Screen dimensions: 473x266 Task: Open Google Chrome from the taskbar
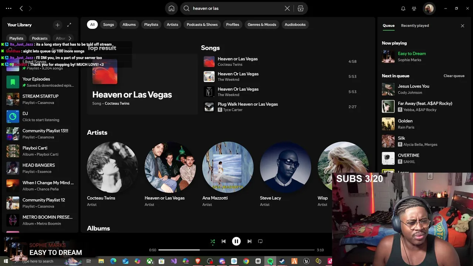(x=246, y=261)
